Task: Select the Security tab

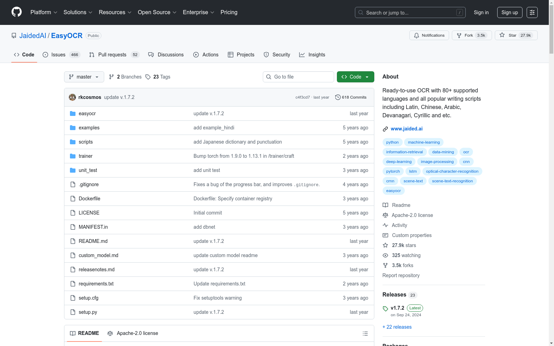Action: 277,55
